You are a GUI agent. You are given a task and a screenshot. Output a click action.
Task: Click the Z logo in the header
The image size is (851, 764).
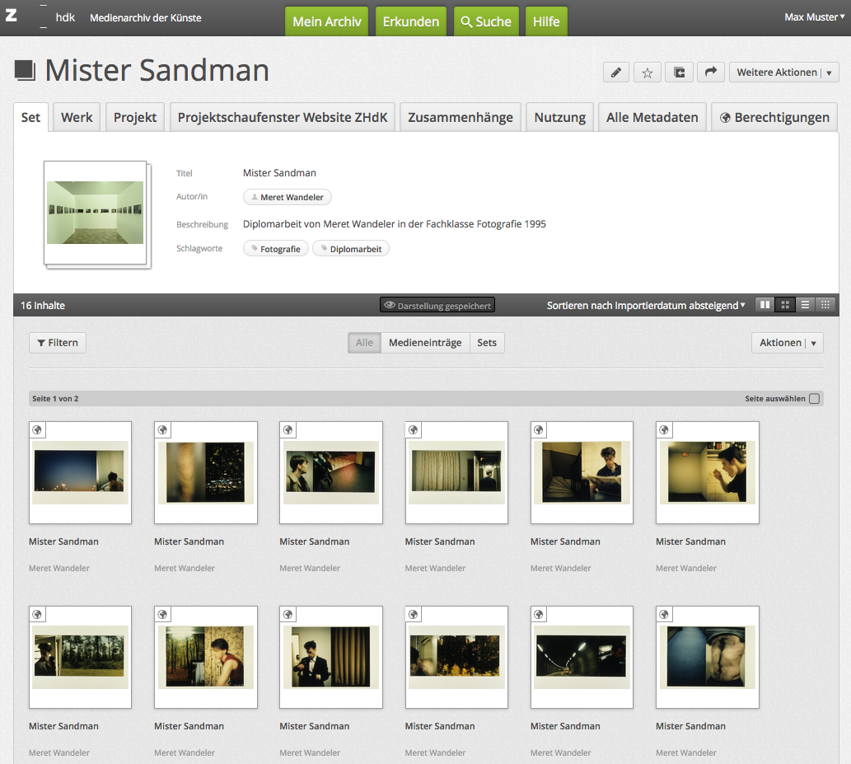point(12,16)
